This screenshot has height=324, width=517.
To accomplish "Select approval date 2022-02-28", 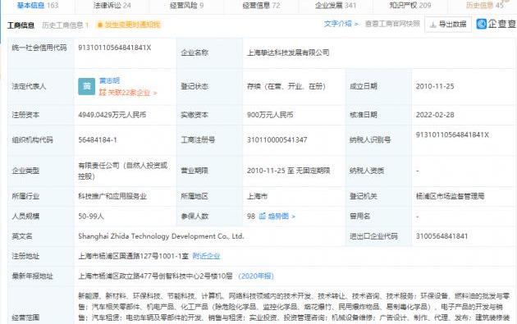I will [x=435, y=115].
